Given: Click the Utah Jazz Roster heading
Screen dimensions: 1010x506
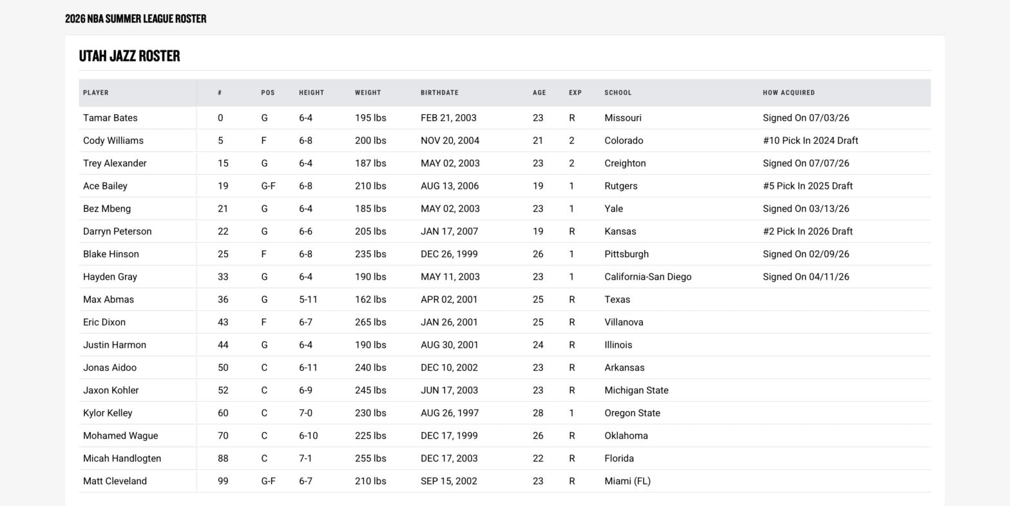Looking at the screenshot, I should 129,56.
